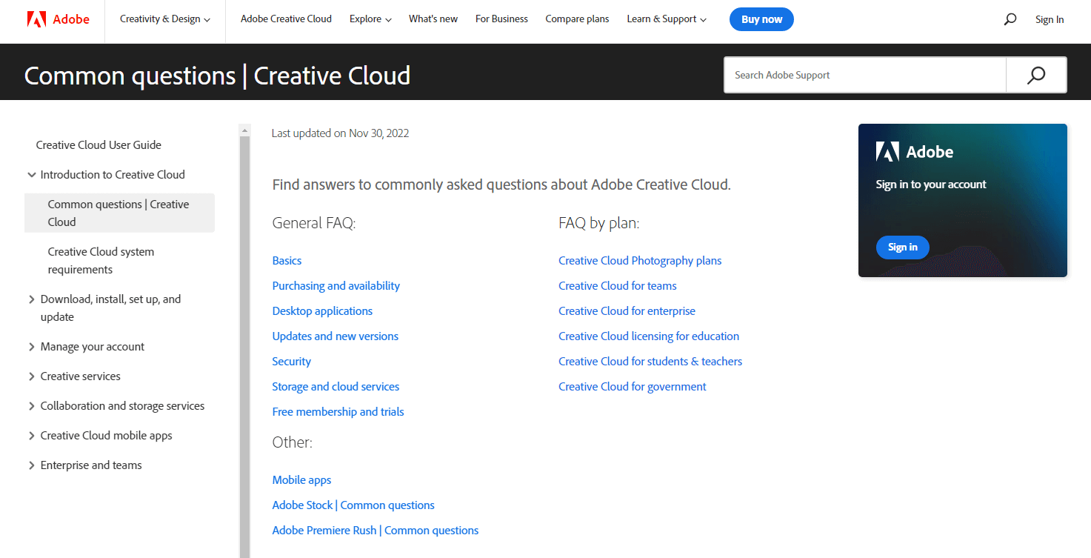Image resolution: width=1091 pixels, height=558 pixels.
Task: Open the Explore dropdown menu
Action: (370, 19)
